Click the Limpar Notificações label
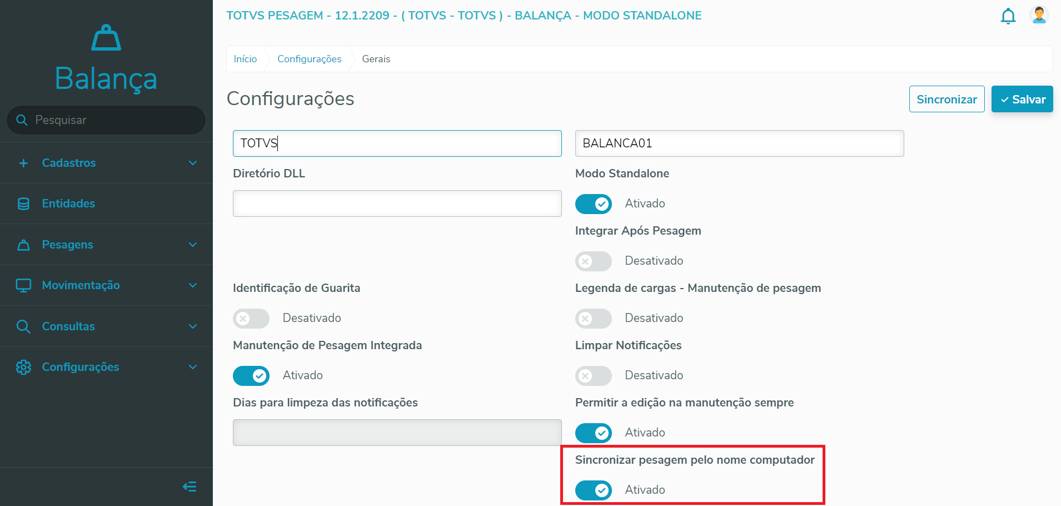Screen dimensions: 1061x506 [x=629, y=345]
